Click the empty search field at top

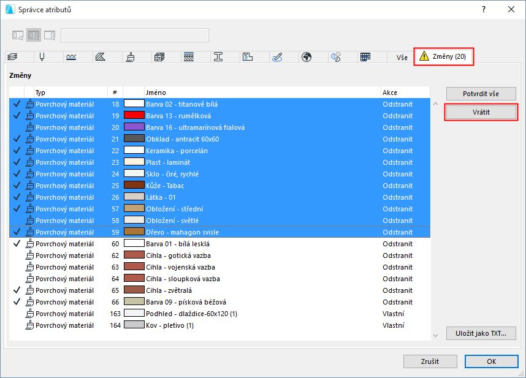click(135, 35)
